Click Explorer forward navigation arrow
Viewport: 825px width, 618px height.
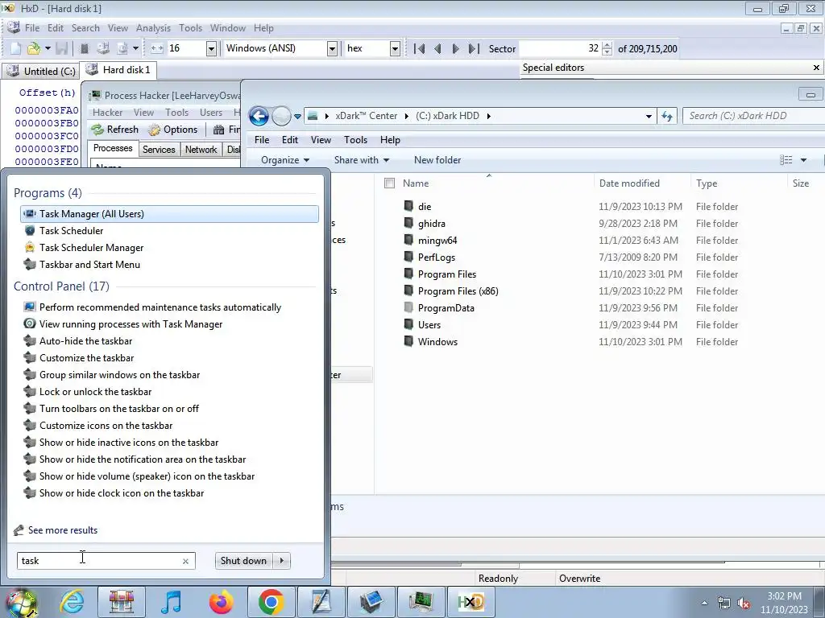point(281,116)
